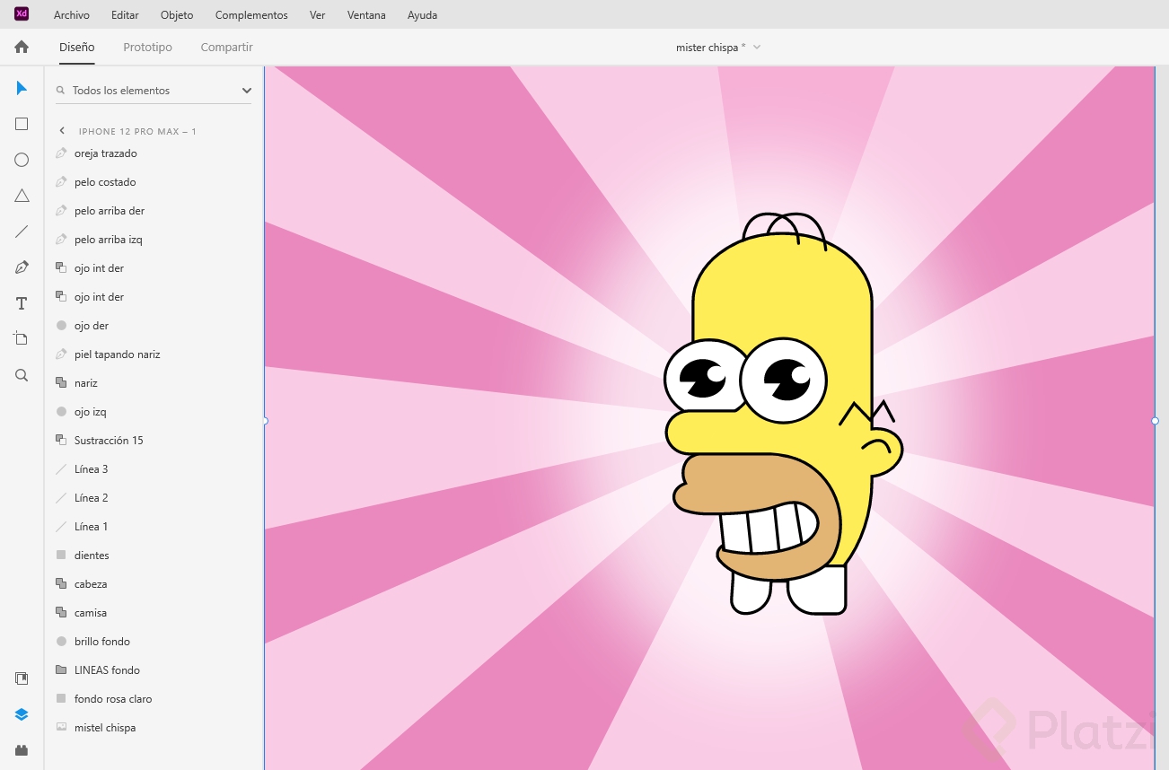Toggle the Layers panel icon
Viewport: 1169px width, 770px height.
pyautogui.click(x=22, y=714)
